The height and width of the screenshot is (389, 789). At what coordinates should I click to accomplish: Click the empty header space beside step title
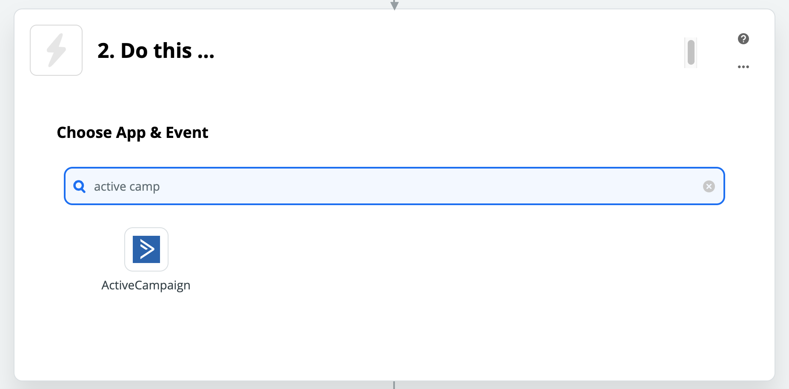426,51
